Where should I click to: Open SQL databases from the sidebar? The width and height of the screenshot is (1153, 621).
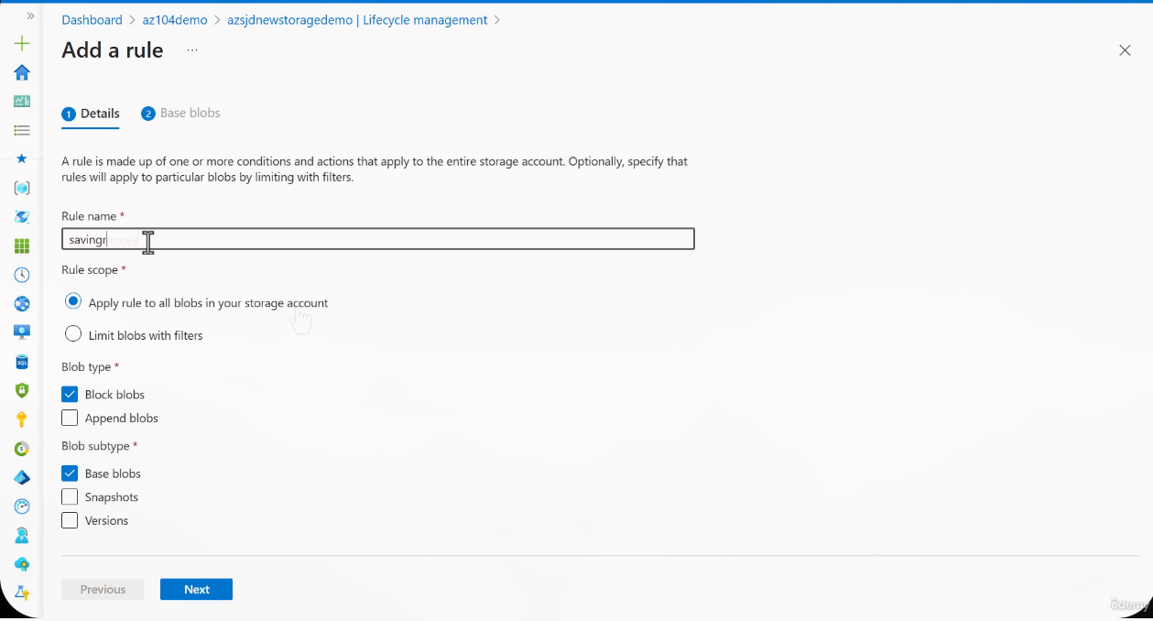pos(22,362)
